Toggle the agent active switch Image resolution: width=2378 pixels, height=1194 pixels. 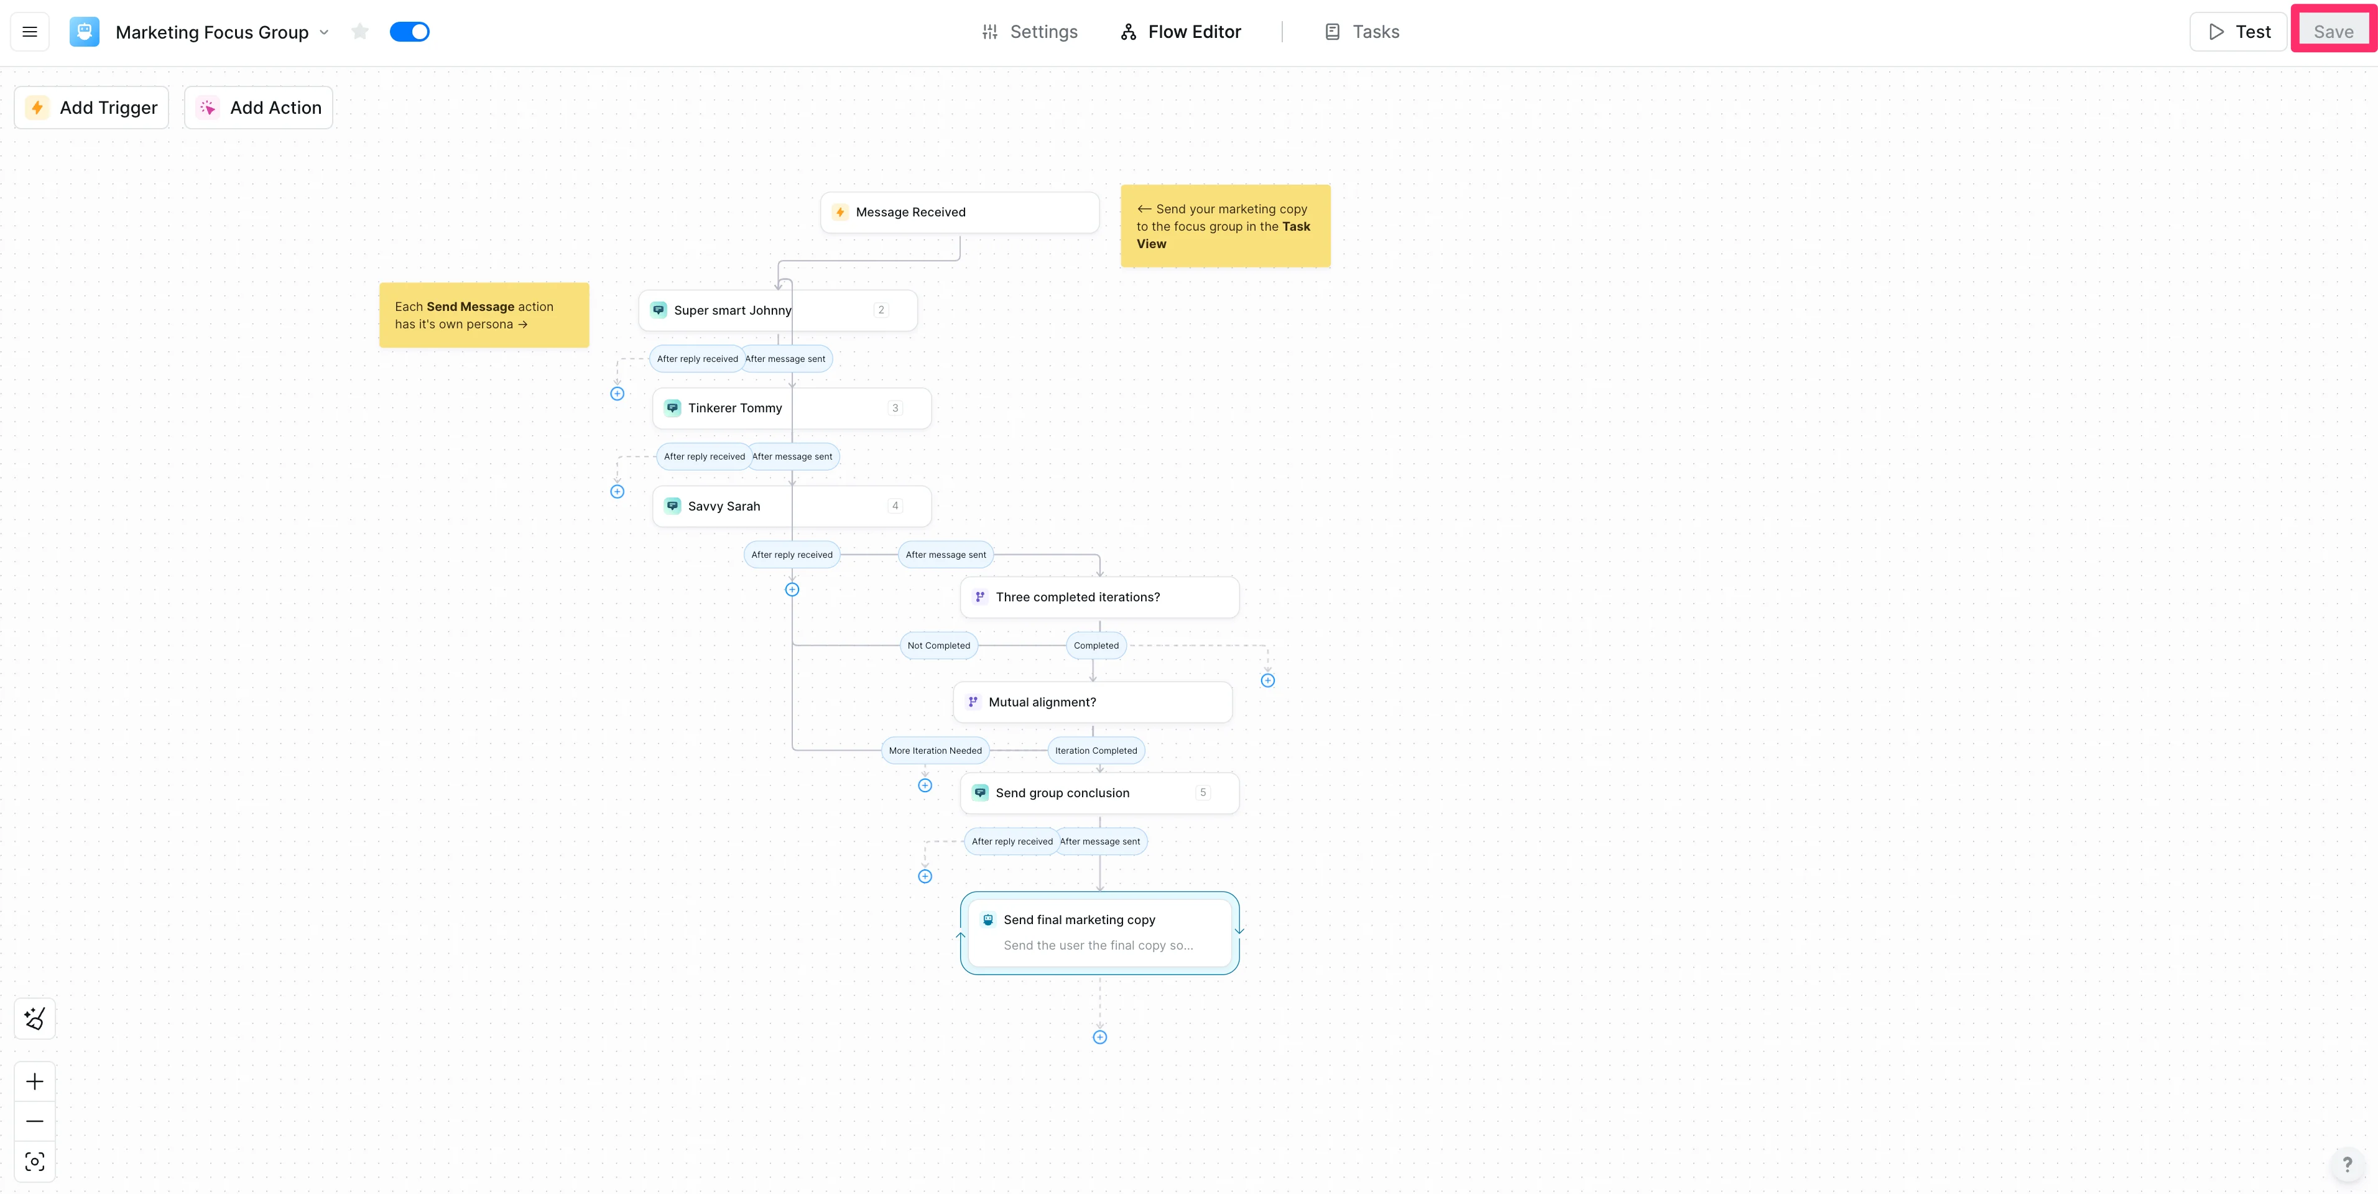pos(409,32)
